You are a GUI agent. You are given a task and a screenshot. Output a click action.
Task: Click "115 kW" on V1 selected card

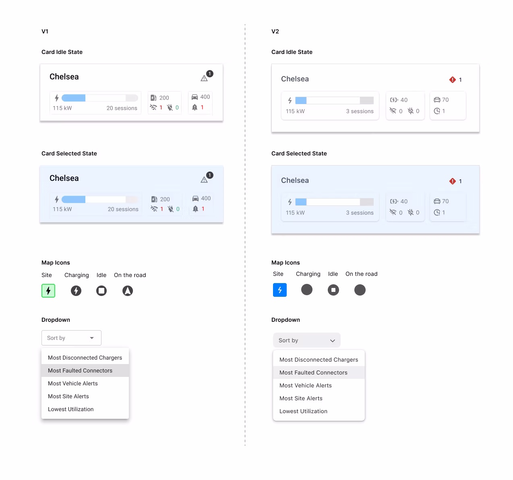click(x=62, y=209)
